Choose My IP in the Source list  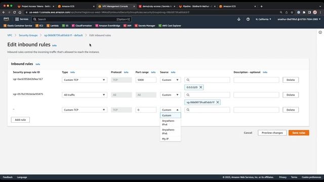pos(170,139)
